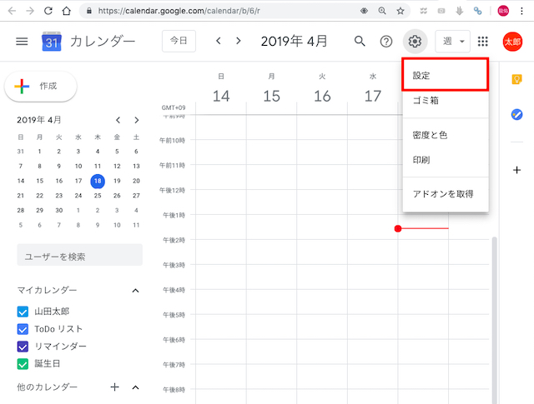This screenshot has width=534, height=404.
Task: Toggle 山田太郎 calendar checkbox
Action: pos(23,312)
